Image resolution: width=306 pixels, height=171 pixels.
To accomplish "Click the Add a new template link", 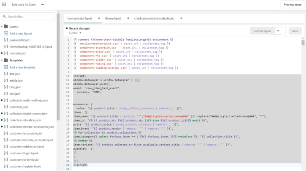I will pyautogui.click(x=22, y=67).
